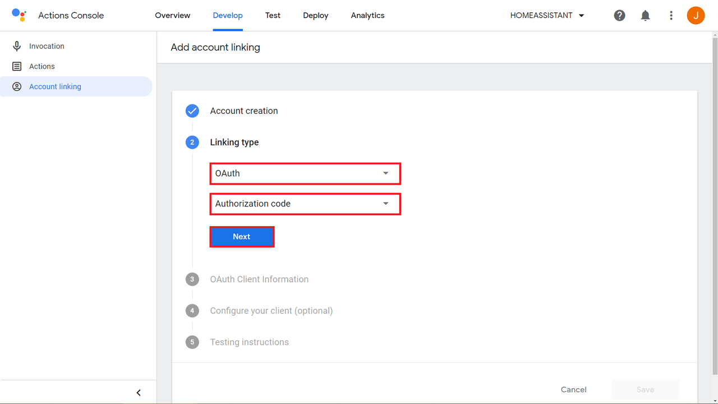Open the OAuth linking type dropdown
This screenshot has width=718, height=404.
tap(305, 173)
